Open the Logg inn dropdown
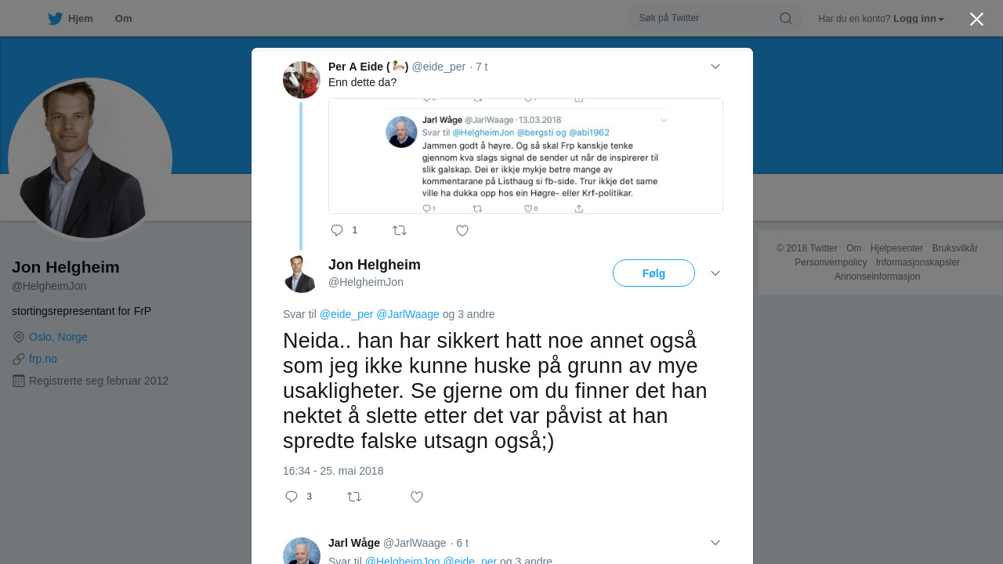 (x=918, y=19)
